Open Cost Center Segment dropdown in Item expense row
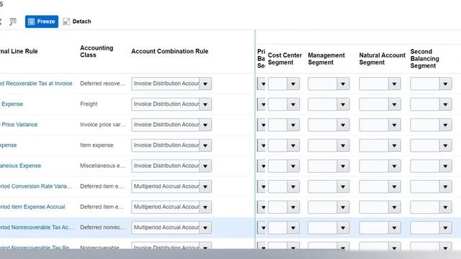The height and width of the screenshot is (259, 461). click(x=293, y=145)
